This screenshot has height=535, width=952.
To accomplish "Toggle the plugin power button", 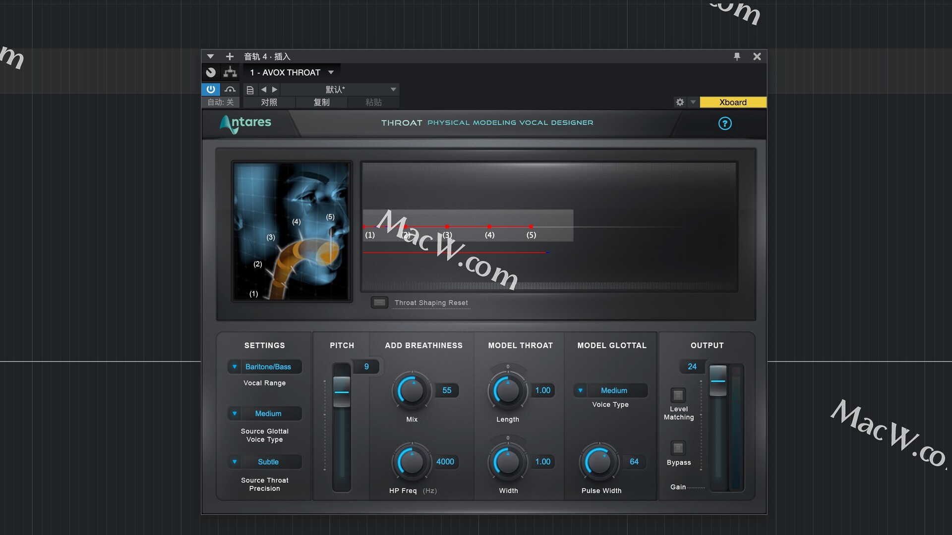I will [211, 89].
